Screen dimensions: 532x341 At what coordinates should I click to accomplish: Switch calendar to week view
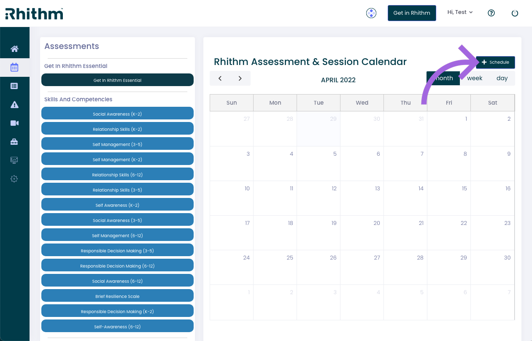tap(475, 78)
